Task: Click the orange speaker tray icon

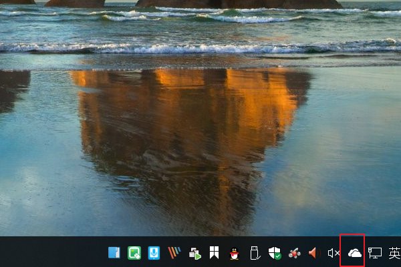Action: pyautogui.click(x=313, y=253)
